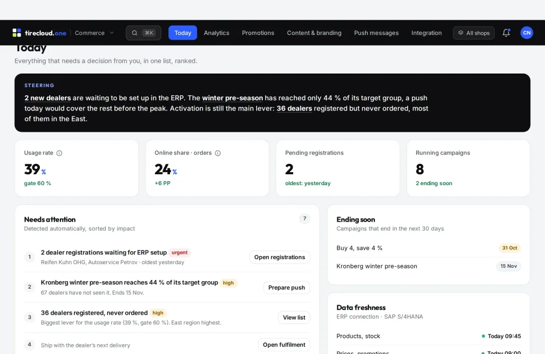Click the Prepare push button
The image size is (545, 354).
coord(287,288)
